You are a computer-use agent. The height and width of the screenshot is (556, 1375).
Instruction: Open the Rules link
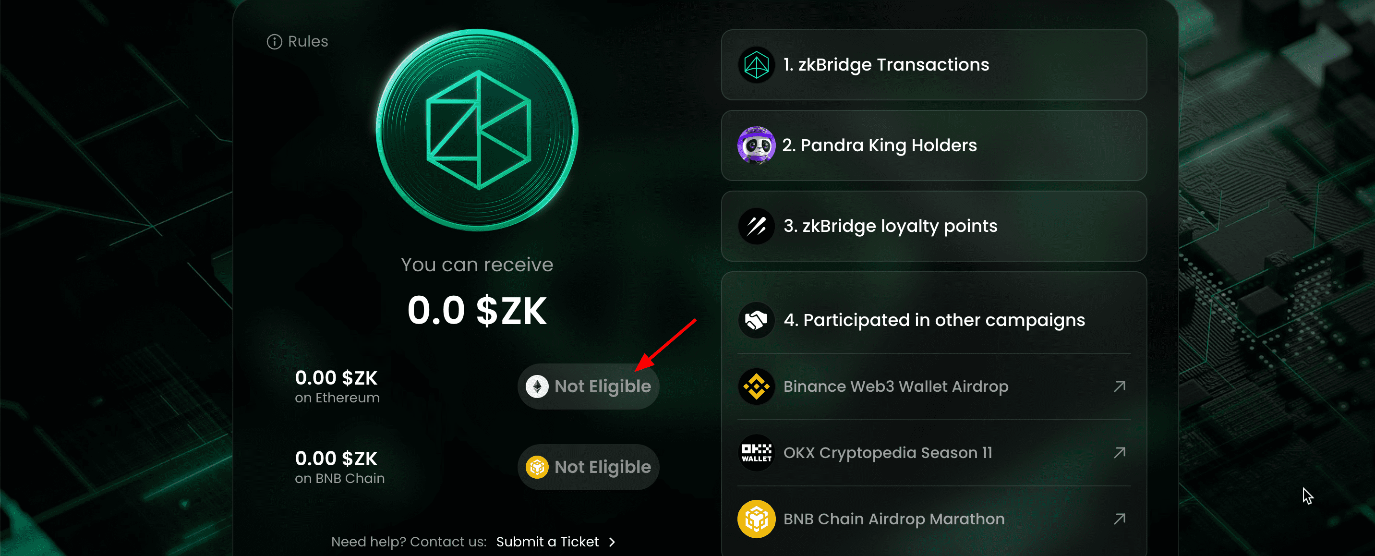pyautogui.click(x=307, y=42)
